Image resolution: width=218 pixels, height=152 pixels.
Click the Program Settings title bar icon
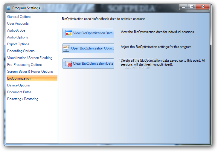8,8
